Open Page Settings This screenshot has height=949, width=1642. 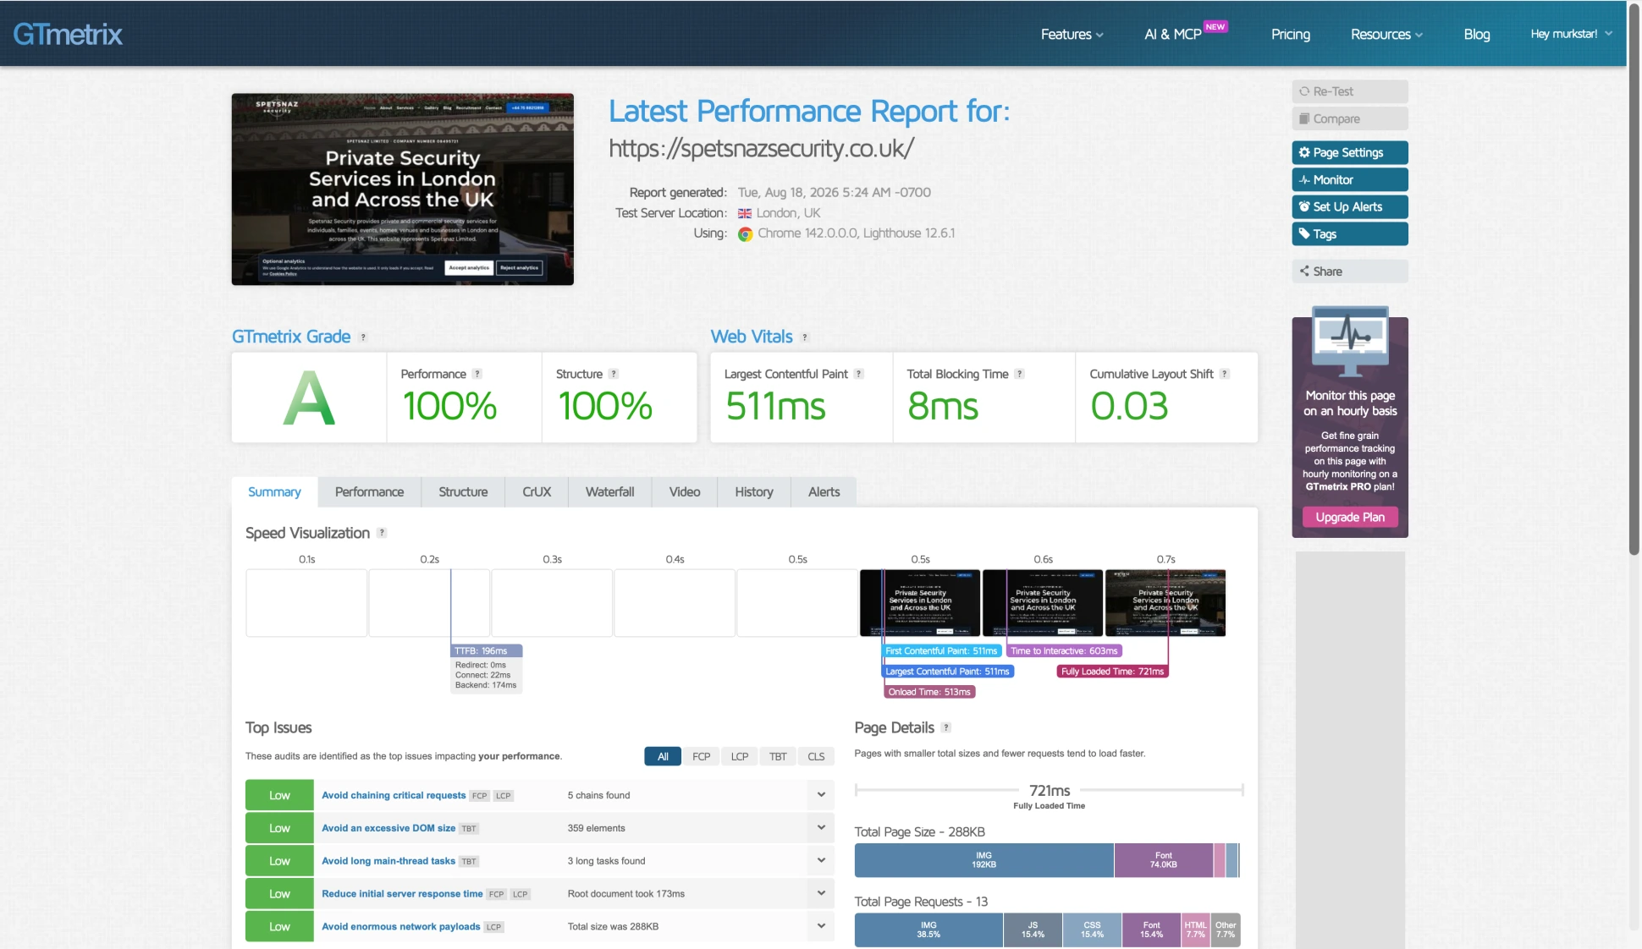click(1350, 153)
